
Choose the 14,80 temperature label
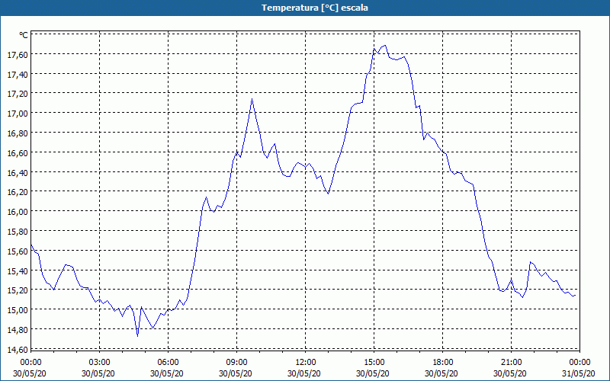coord(18,331)
